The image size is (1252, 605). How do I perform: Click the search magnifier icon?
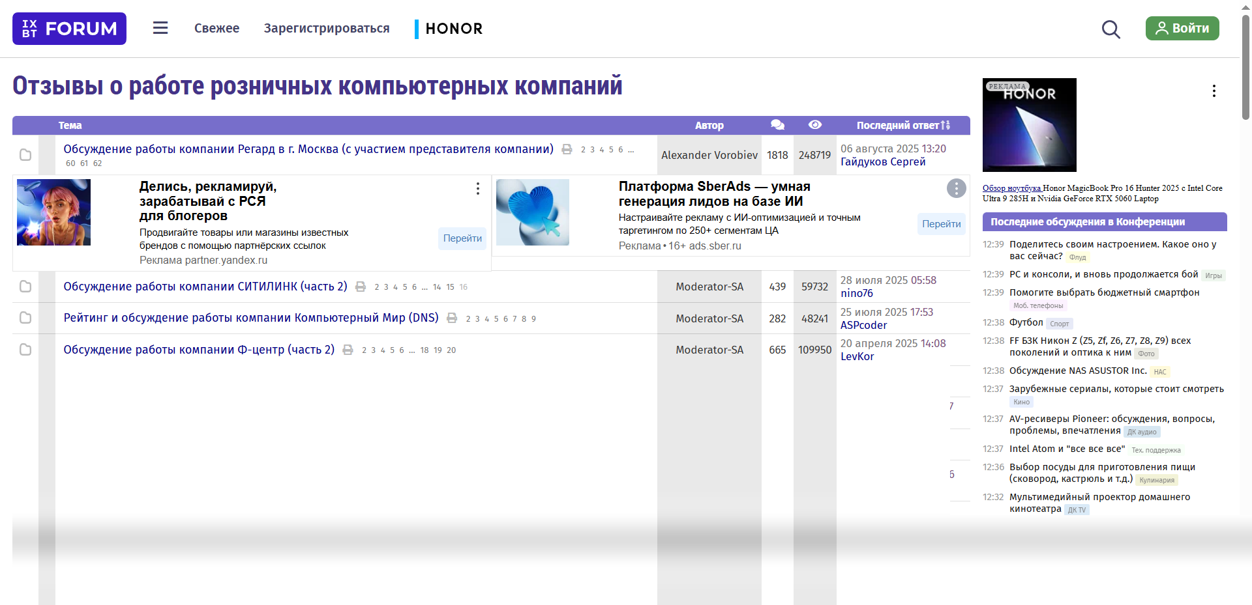pos(1110,29)
